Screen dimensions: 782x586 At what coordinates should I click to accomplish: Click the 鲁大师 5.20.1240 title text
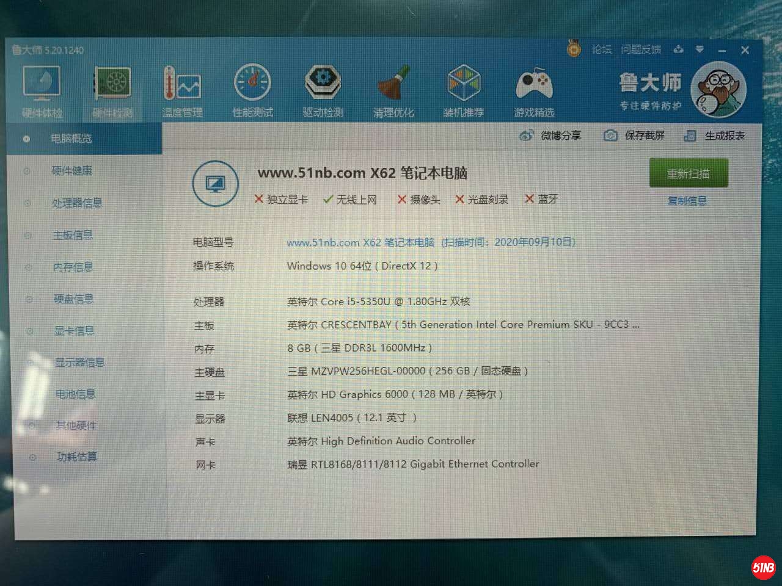pyautogui.click(x=48, y=50)
